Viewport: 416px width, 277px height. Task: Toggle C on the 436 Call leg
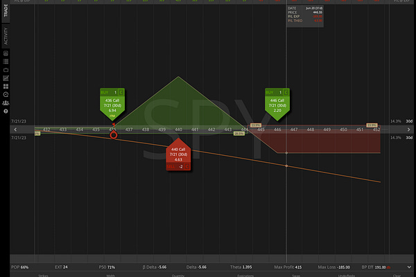tap(121, 92)
